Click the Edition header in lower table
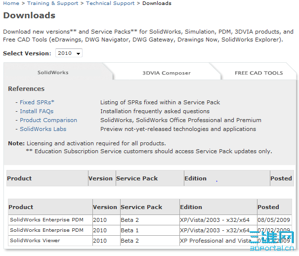The image size is (299, 256). pos(191,207)
